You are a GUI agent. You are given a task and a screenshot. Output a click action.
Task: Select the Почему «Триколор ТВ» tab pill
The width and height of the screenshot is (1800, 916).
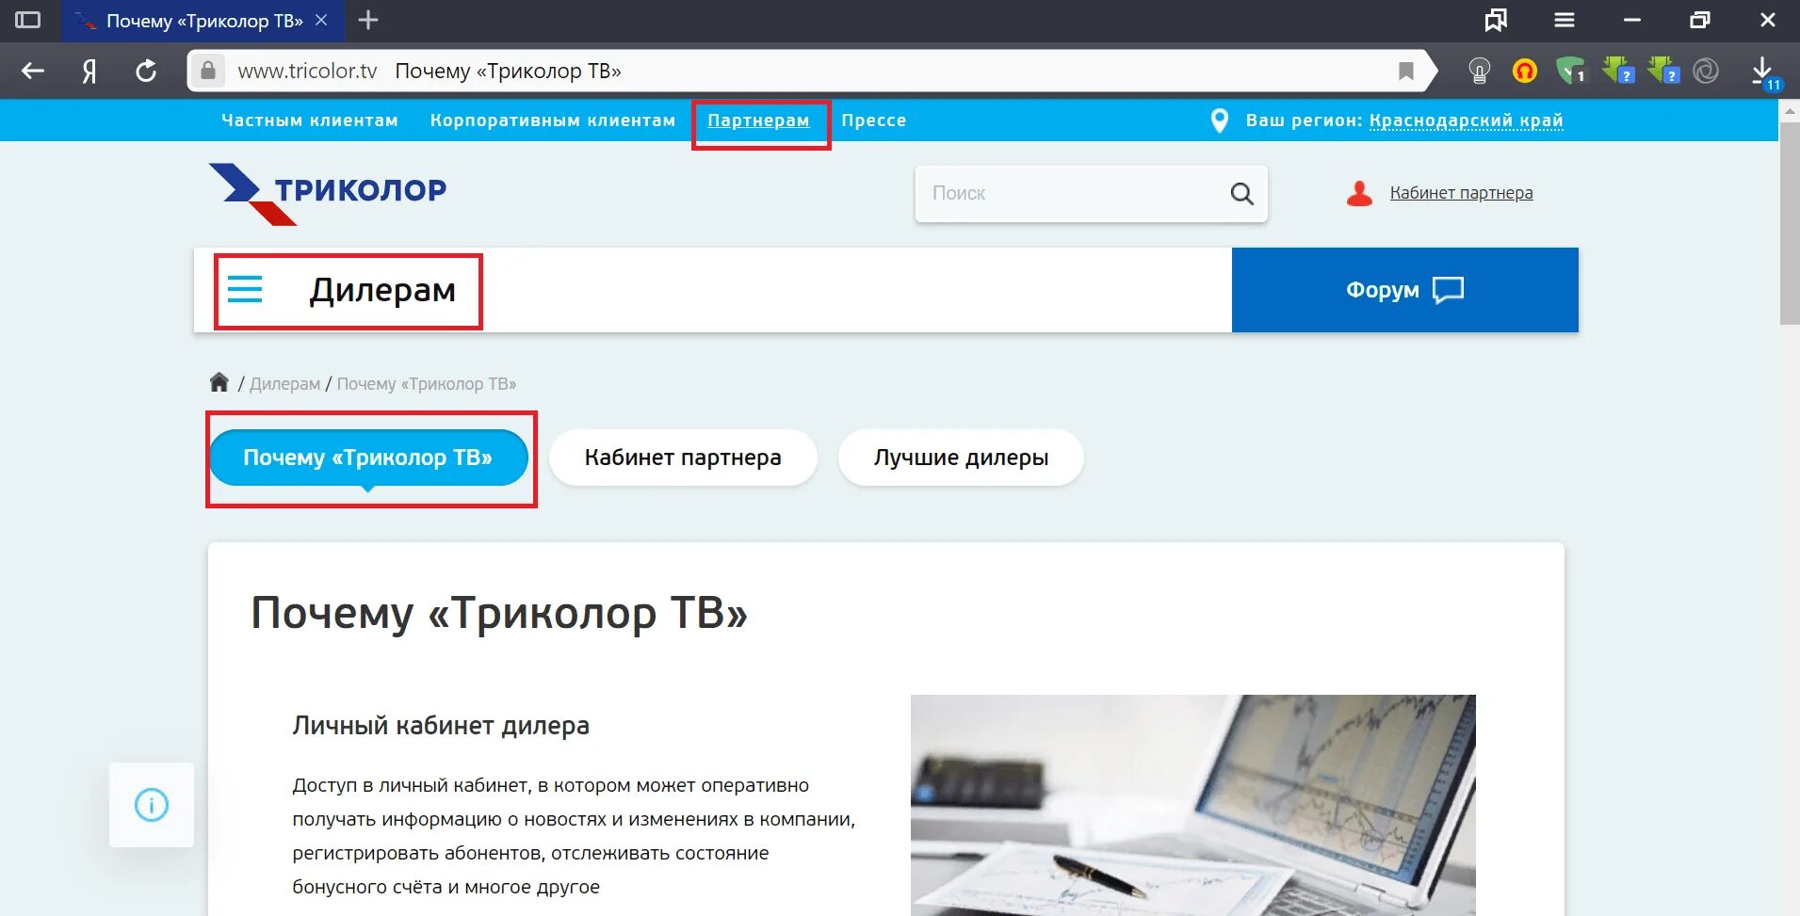pos(368,458)
